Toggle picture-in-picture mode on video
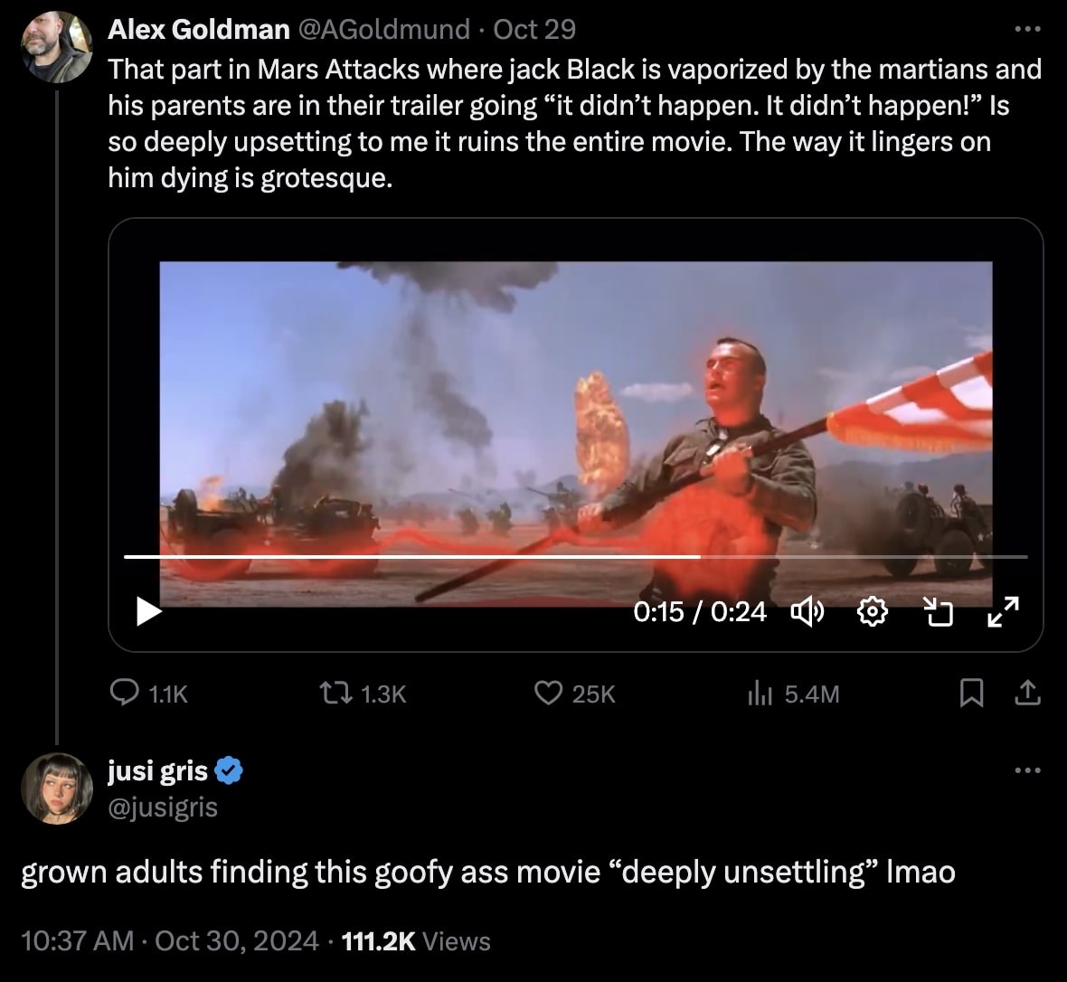The width and height of the screenshot is (1067, 982). pos(939,613)
